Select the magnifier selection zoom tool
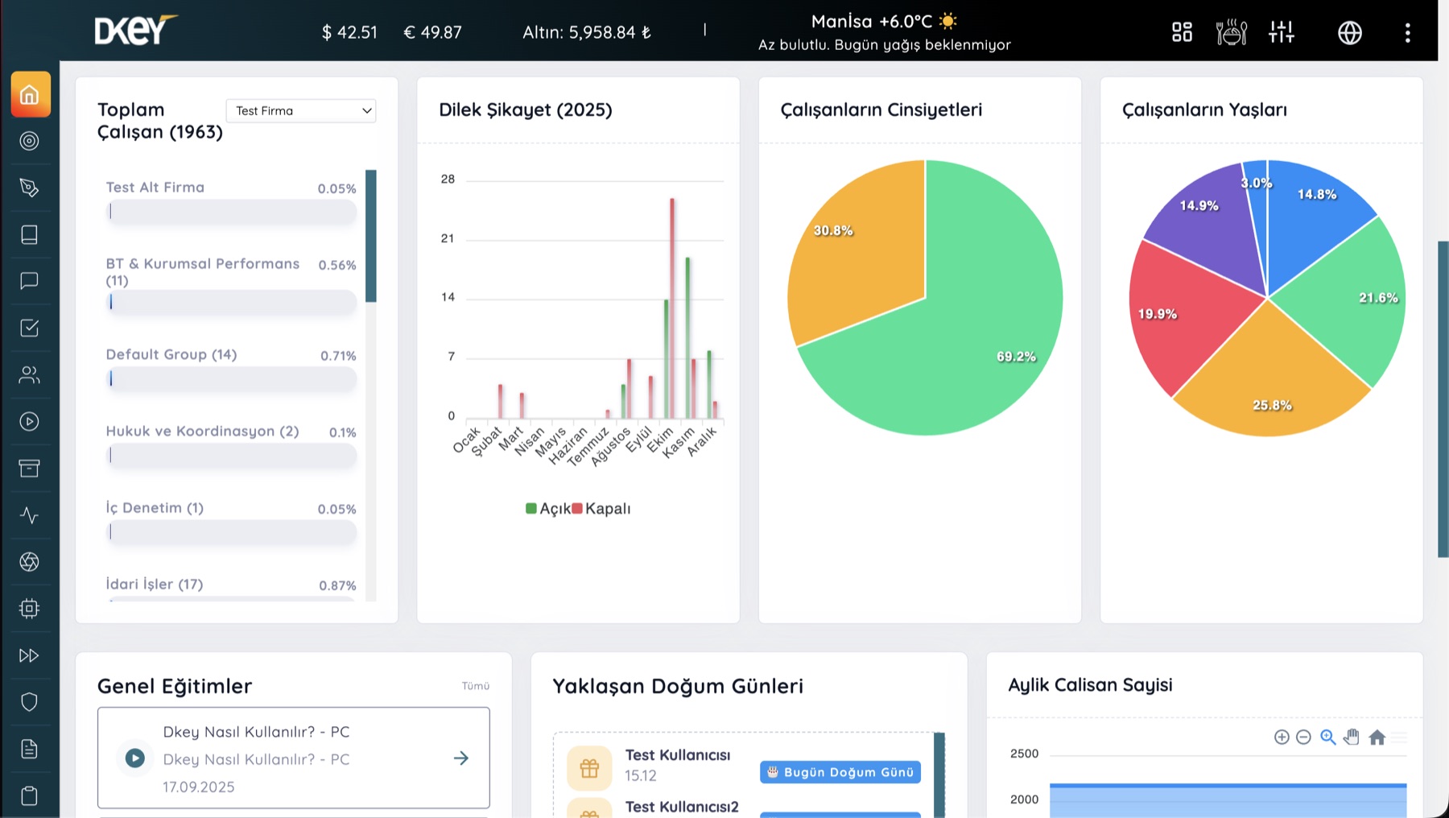Image resolution: width=1449 pixels, height=818 pixels. (x=1328, y=737)
